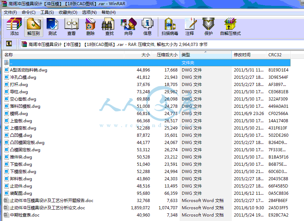This screenshot has height=221, width=304.
Task: Click the archive path address field
Action: 162,45
